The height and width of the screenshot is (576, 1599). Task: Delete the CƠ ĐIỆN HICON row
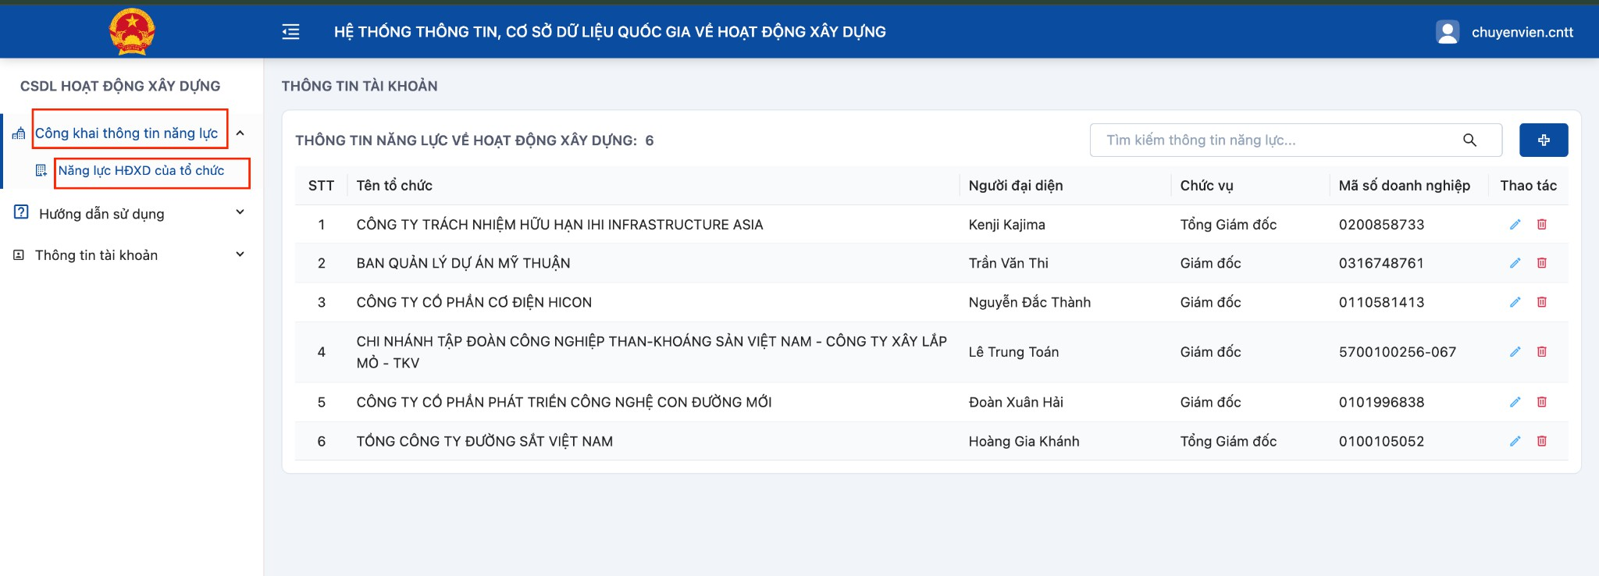point(1542,302)
